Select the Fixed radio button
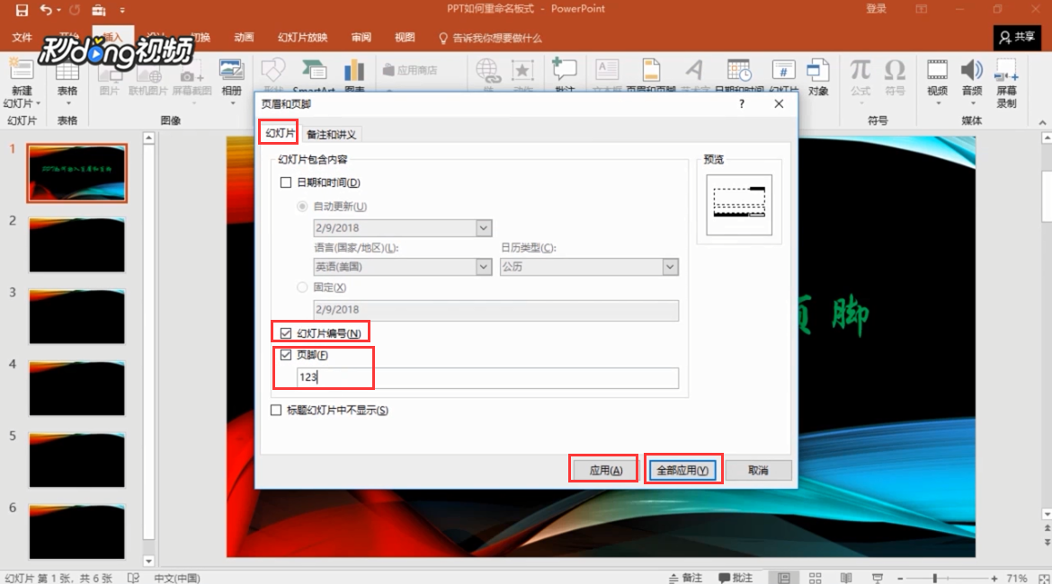 [302, 287]
